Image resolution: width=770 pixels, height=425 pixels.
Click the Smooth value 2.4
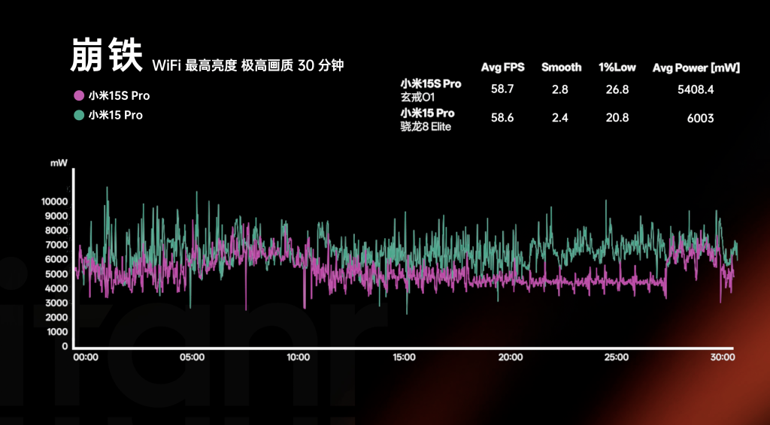tap(559, 118)
